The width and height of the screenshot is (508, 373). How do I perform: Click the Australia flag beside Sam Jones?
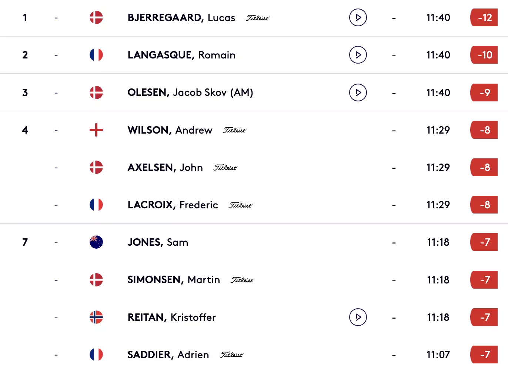click(96, 242)
